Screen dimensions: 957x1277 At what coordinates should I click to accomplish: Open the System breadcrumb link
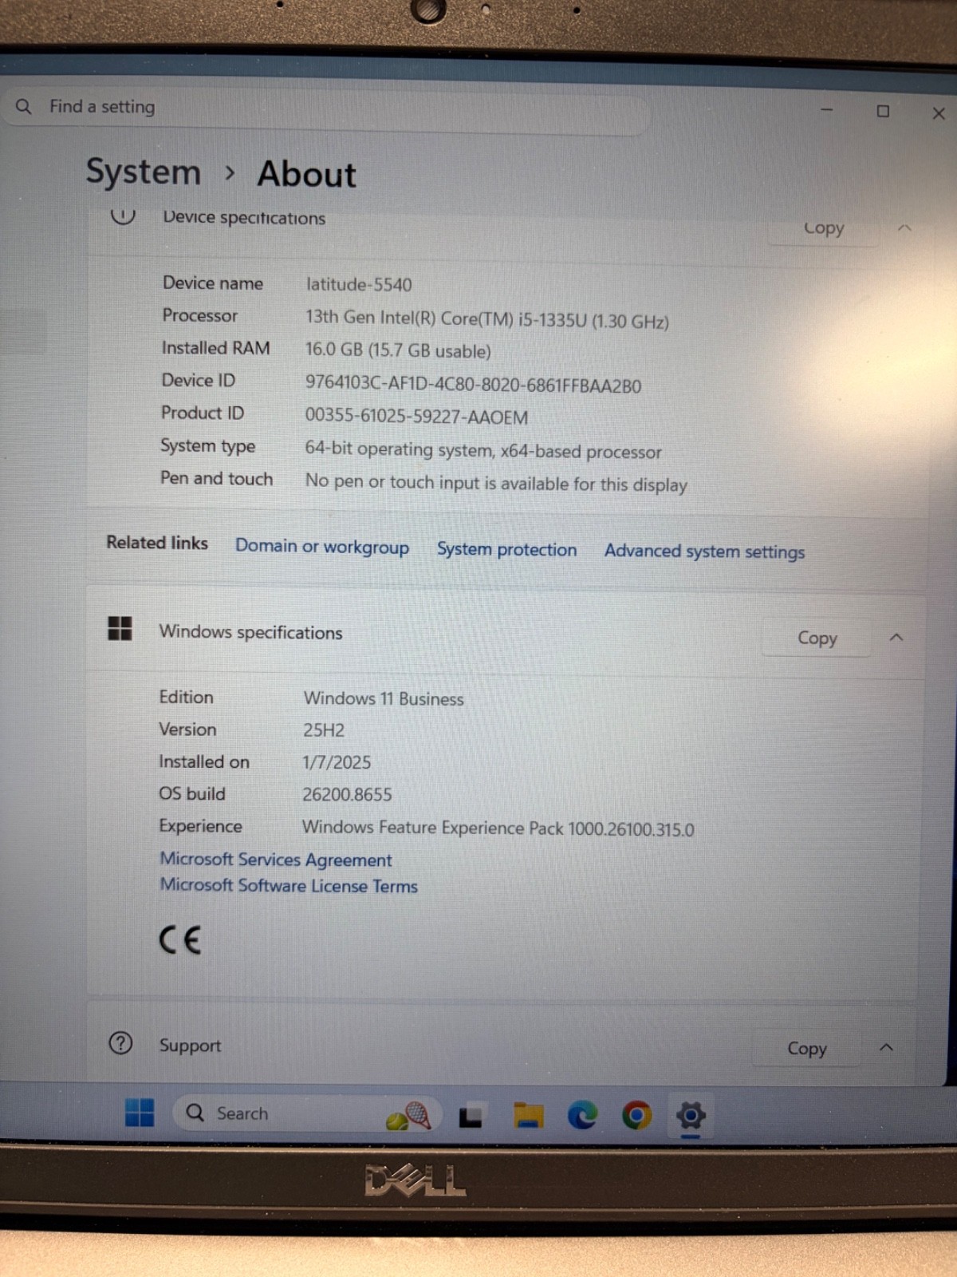144,172
